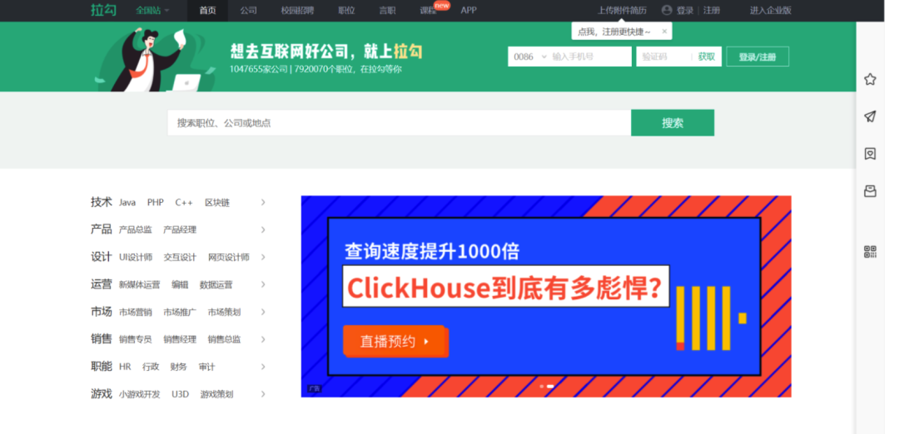Click the inbox box icon in sidebar
The height and width of the screenshot is (434, 899).
tap(870, 191)
